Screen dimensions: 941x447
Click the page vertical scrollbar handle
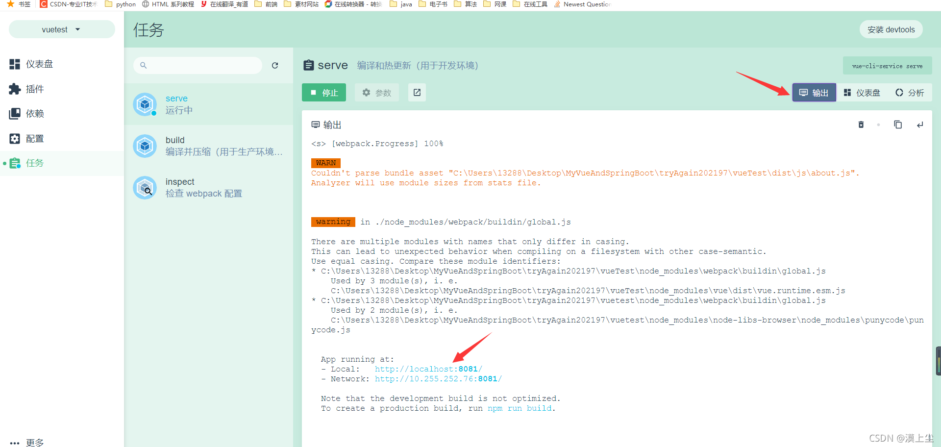[x=939, y=361]
